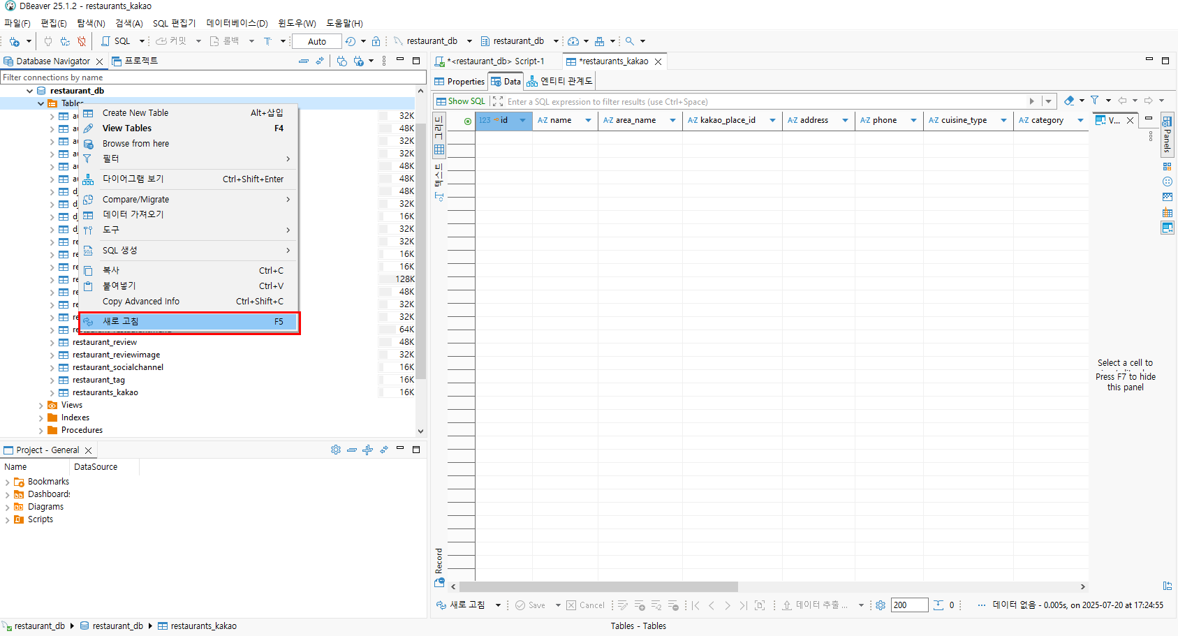Click the link with editor icon in navigator
Screen dimensions: 1178x636
(320, 61)
